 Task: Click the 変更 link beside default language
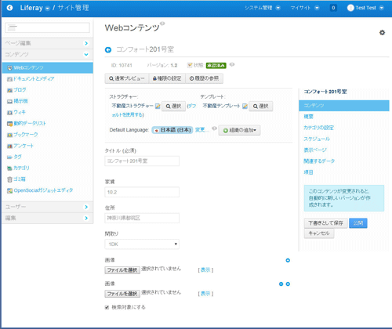coord(201,130)
